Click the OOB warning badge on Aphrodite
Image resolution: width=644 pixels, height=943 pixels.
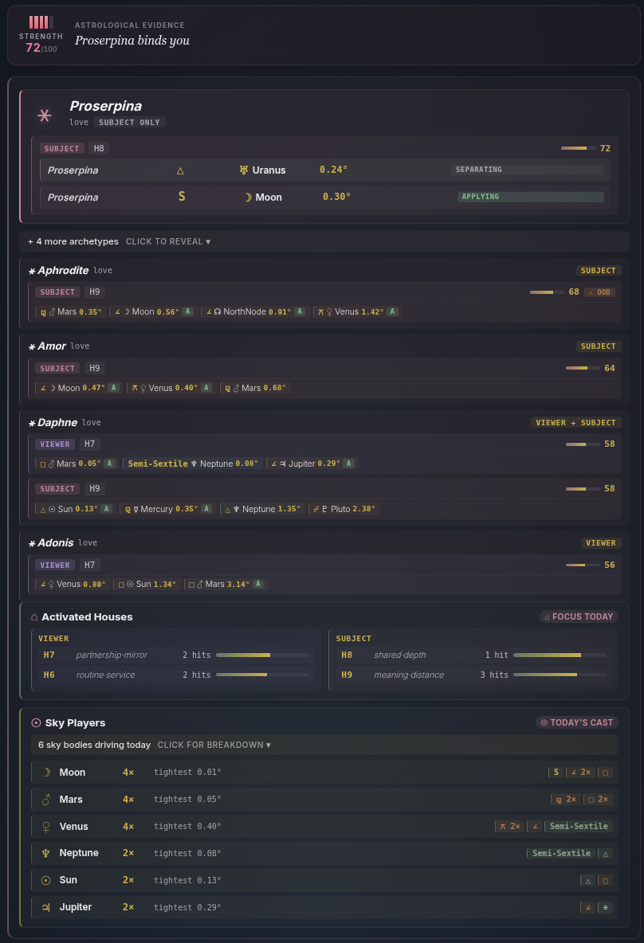coord(599,292)
